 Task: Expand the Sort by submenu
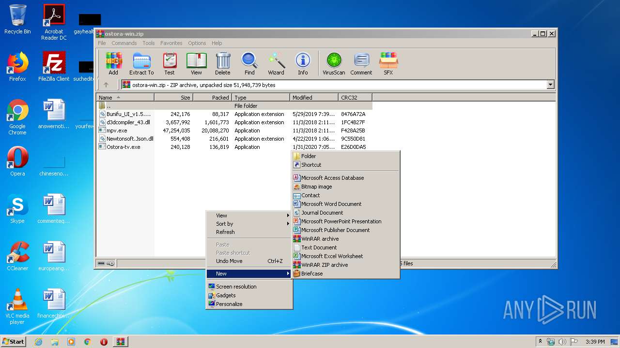(x=249, y=224)
